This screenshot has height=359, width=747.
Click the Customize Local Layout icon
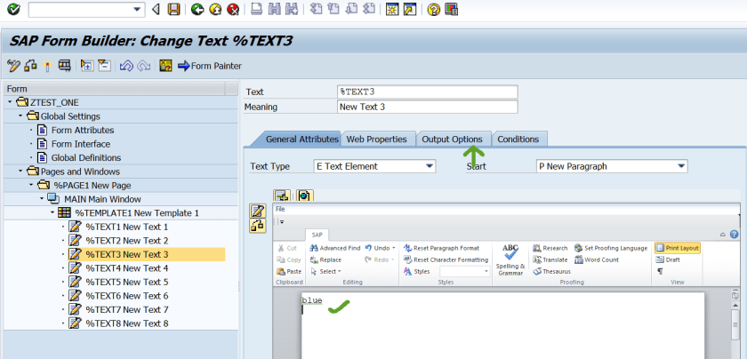(x=451, y=9)
